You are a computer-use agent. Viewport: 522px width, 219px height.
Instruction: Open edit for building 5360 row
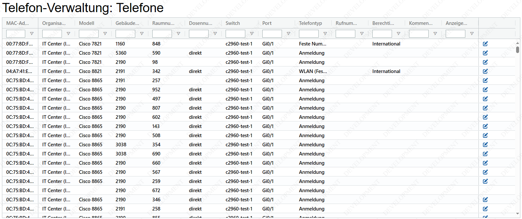[x=485, y=53]
